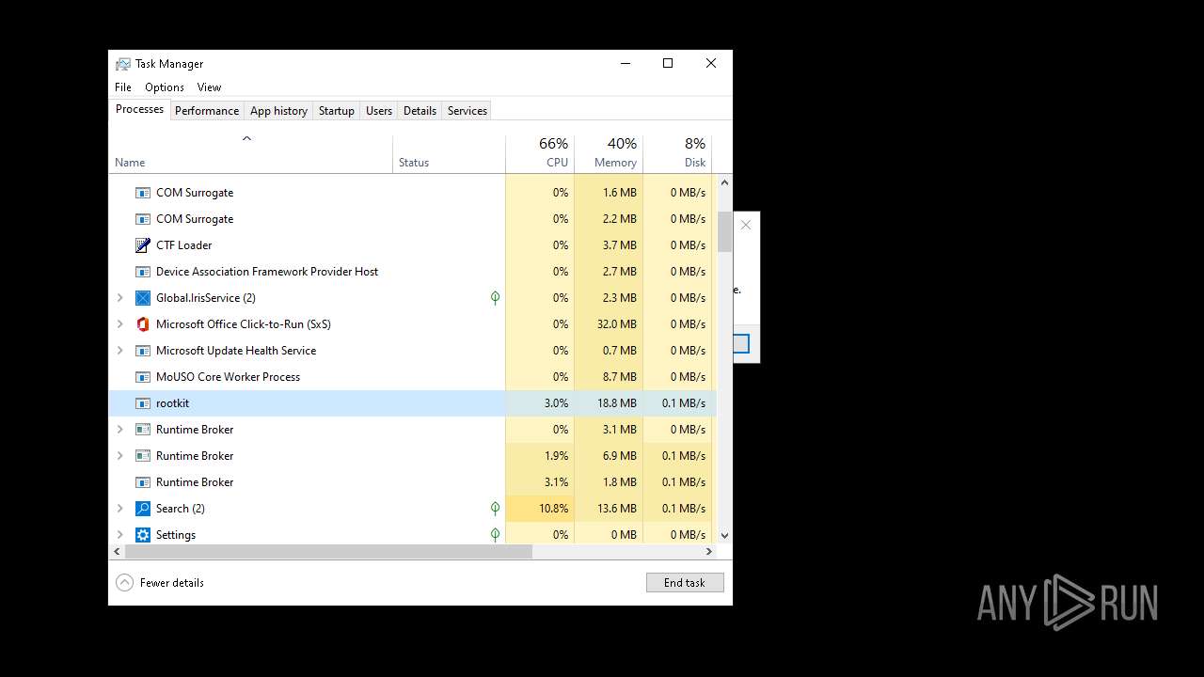Viewport: 1204px width, 677px height.
Task: Expand the Runtime Broker row using 3.1 MB
Action: pos(119,430)
